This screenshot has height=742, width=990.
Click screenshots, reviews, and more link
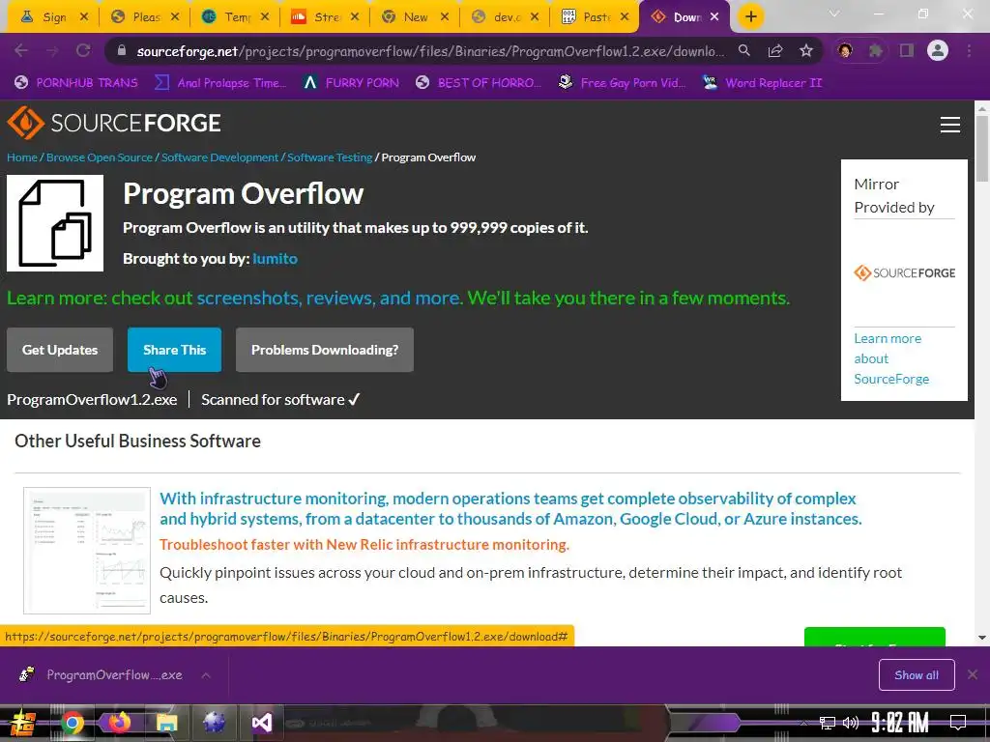[x=329, y=298]
